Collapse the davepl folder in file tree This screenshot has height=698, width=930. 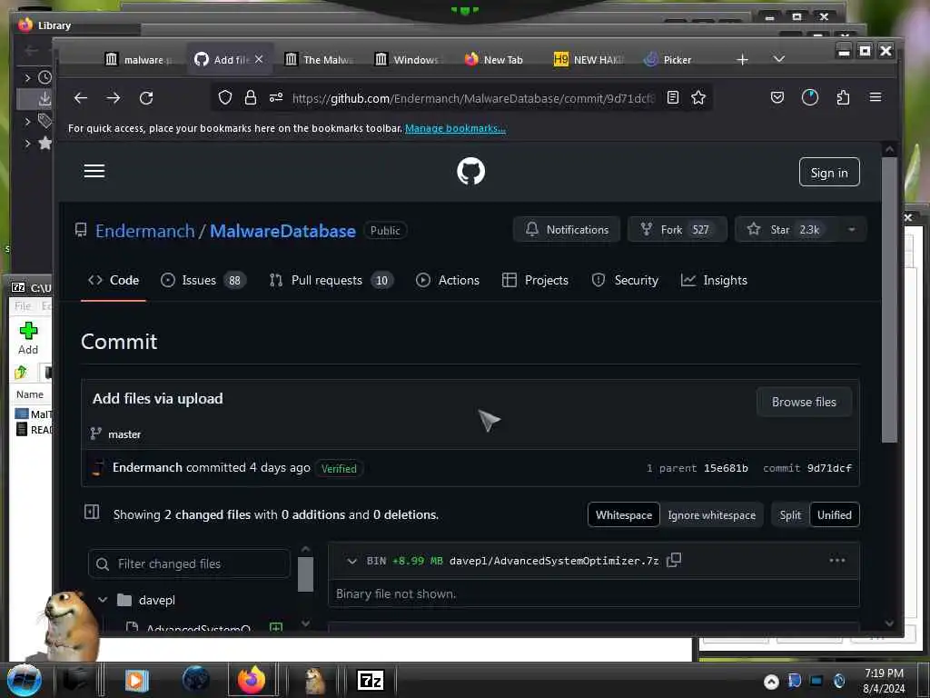103,600
